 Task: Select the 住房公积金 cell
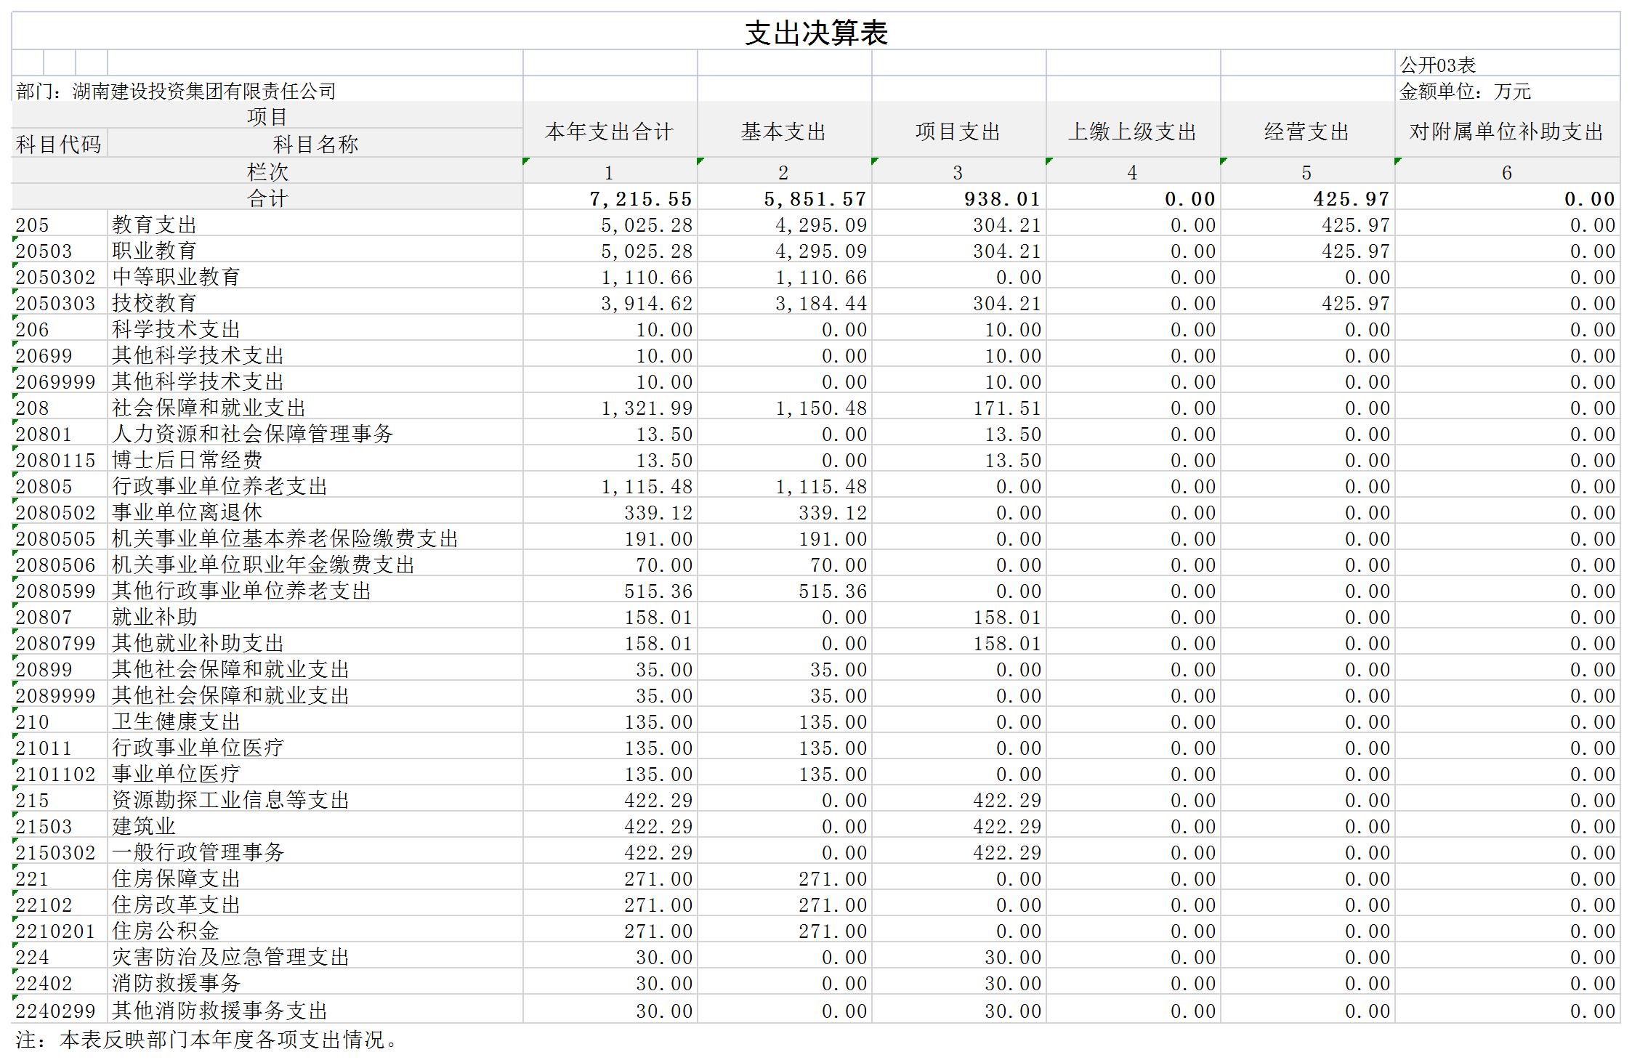pos(315,931)
